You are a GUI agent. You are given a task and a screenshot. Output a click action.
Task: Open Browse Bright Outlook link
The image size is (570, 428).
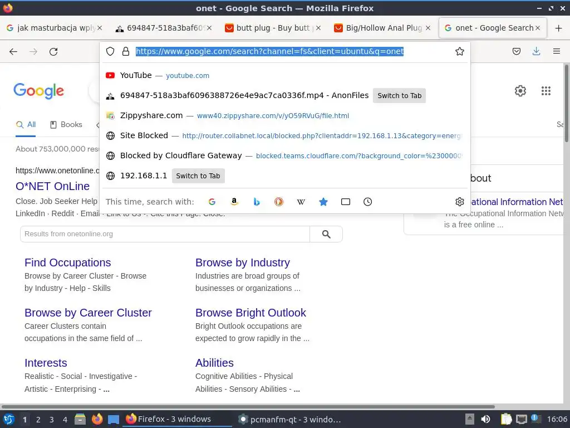250,313
